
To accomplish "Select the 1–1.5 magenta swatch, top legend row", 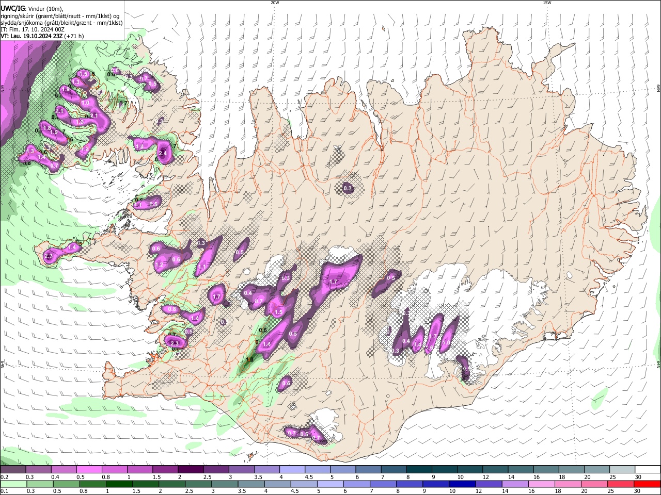I will [x=139, y=470].
